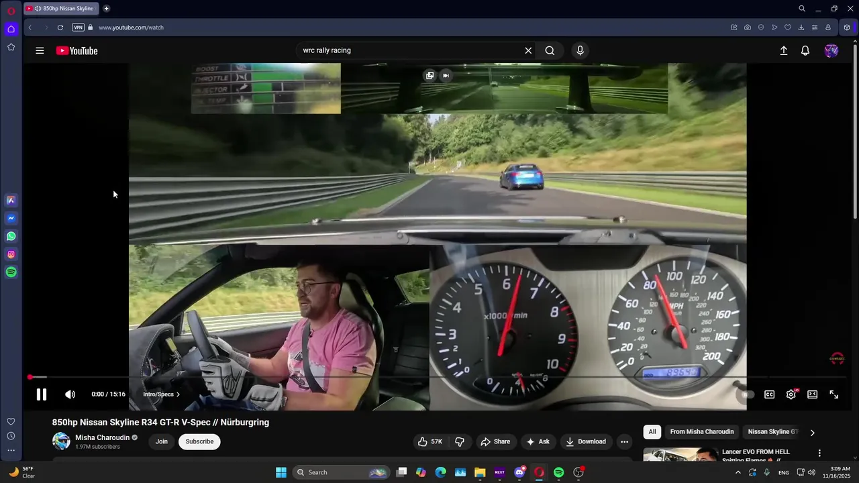This screenshot has width=859, height=483.
Task: Go to the YouTube home logo
Action: 77,50
